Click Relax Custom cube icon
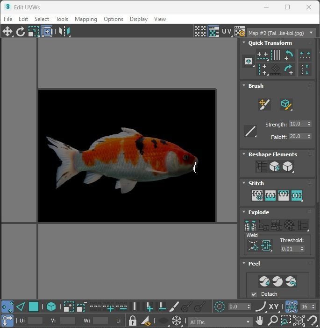This screenshot has width=320, height=328. [x=288, y=167]
